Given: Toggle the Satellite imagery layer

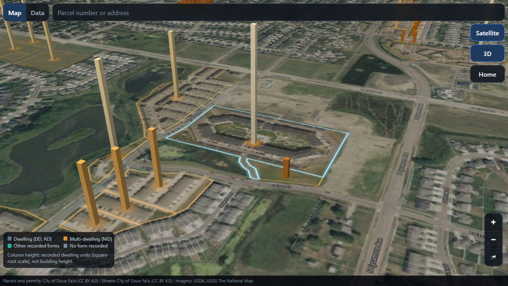Looking at the screenshot, I should 487,33.
